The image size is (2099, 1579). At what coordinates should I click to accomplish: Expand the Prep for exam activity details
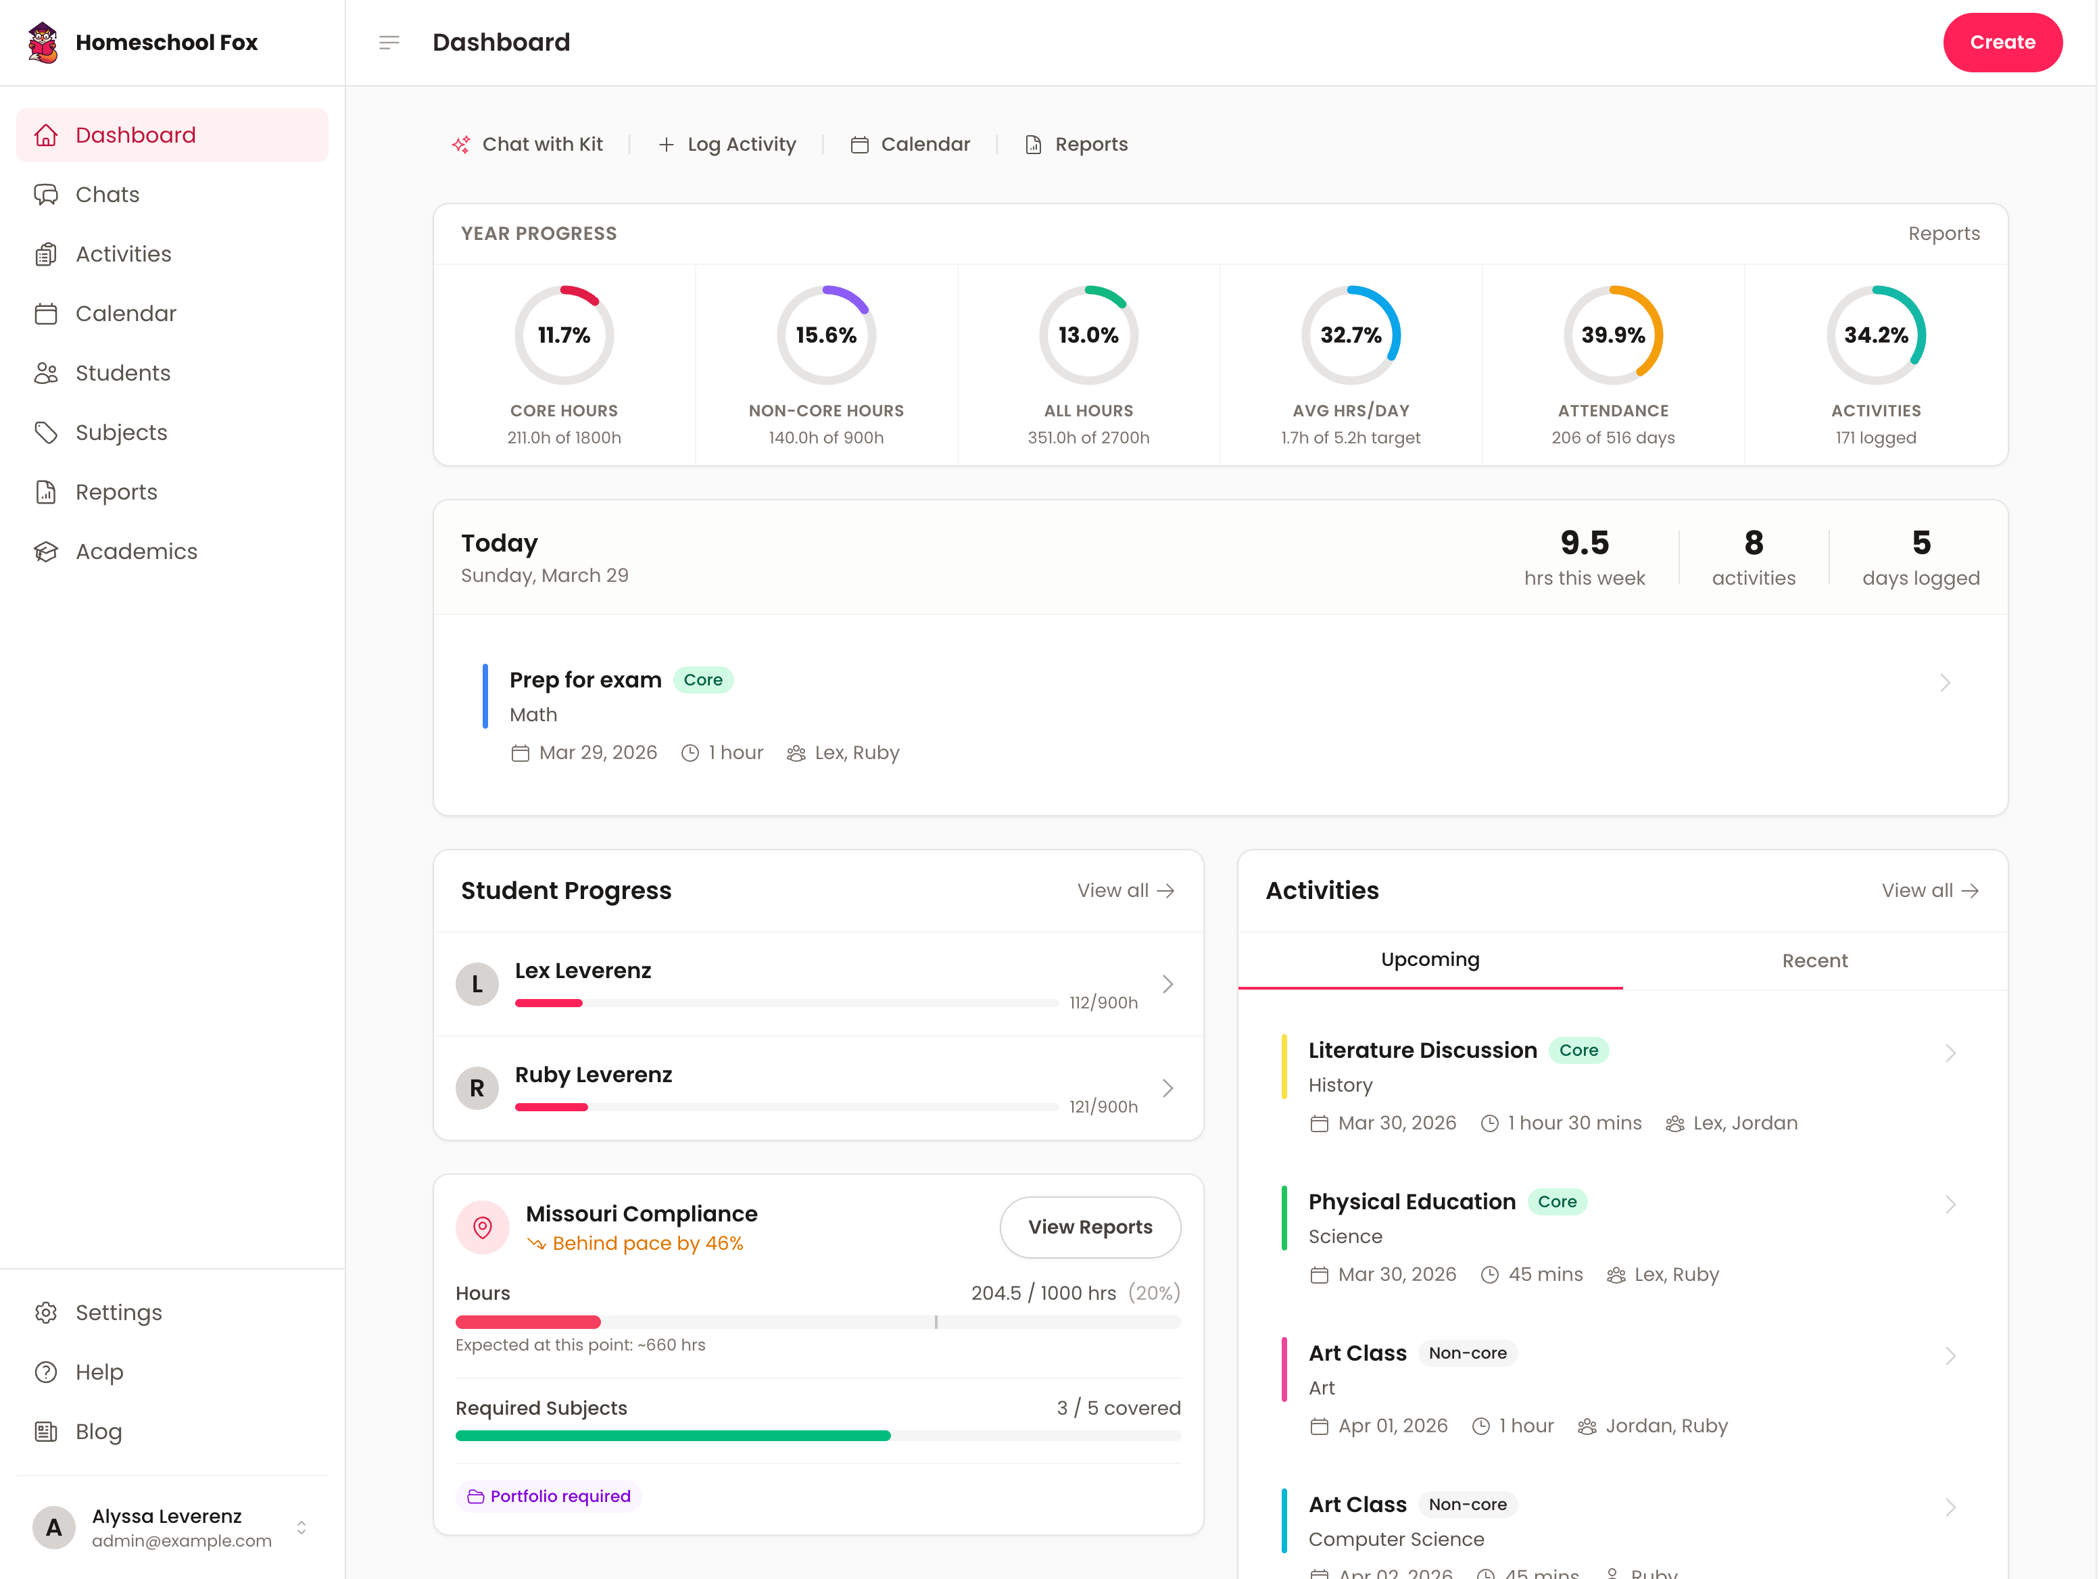(x=1946, y=682)
